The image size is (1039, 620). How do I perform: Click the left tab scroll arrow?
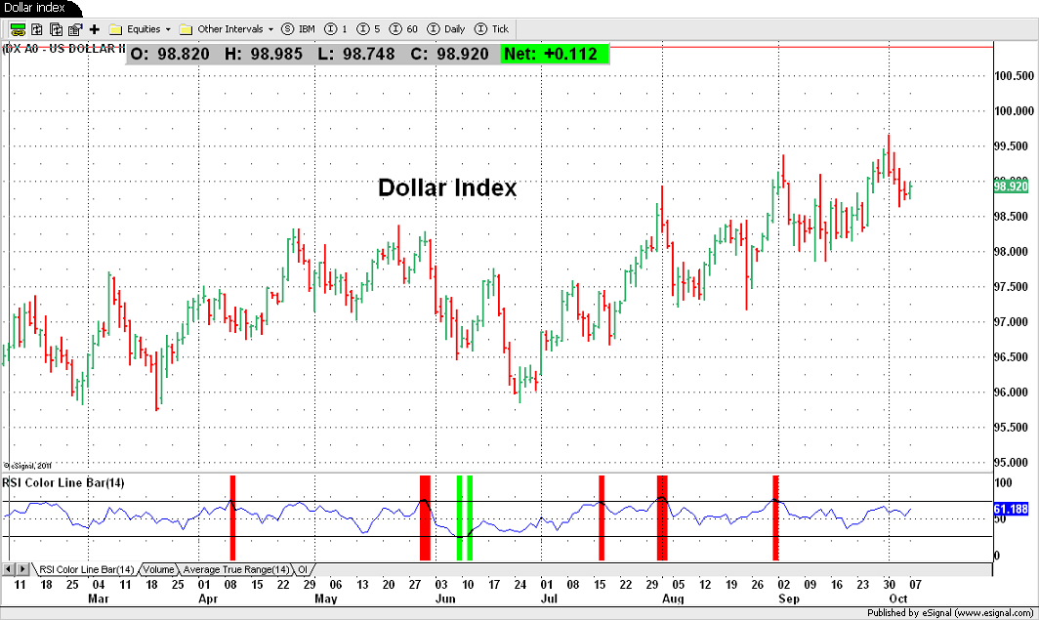9,569
